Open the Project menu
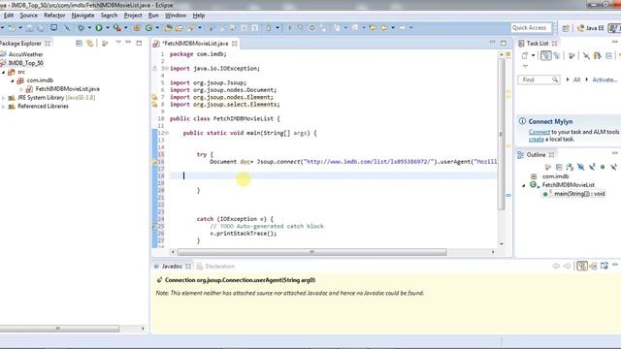621x349 pixels. tap(133, 16)
